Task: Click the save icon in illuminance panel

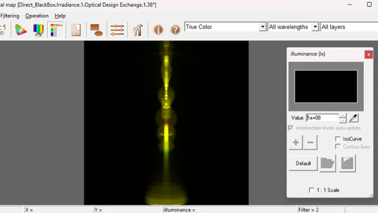Action: point(347,163)
